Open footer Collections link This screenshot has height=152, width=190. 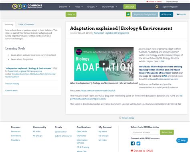[x=16, y=136]
